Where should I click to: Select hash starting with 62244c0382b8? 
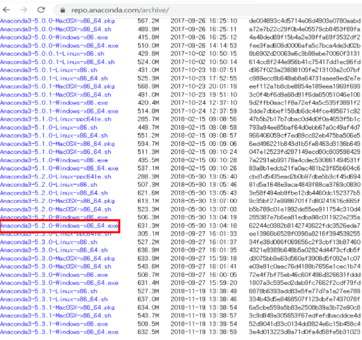(305, 226)
